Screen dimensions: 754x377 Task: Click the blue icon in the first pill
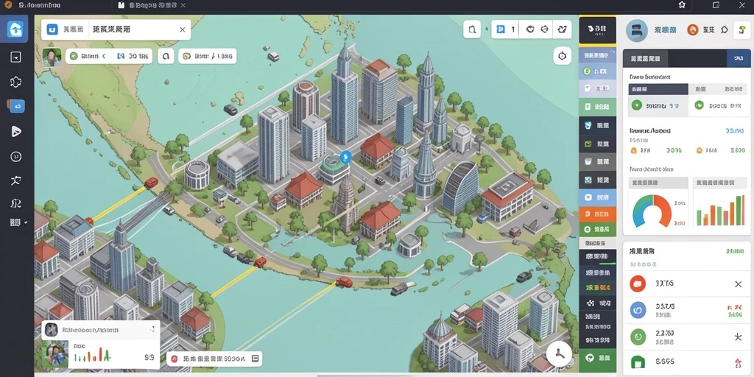tap(120, 56)
